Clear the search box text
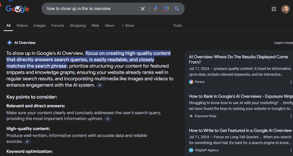This screenshot has height=156, width=293. [x=143, y=9]
